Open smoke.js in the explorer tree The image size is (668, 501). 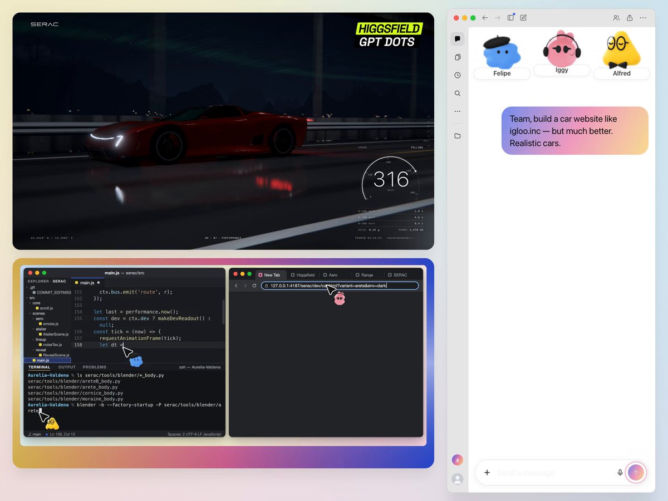(48, 324)
